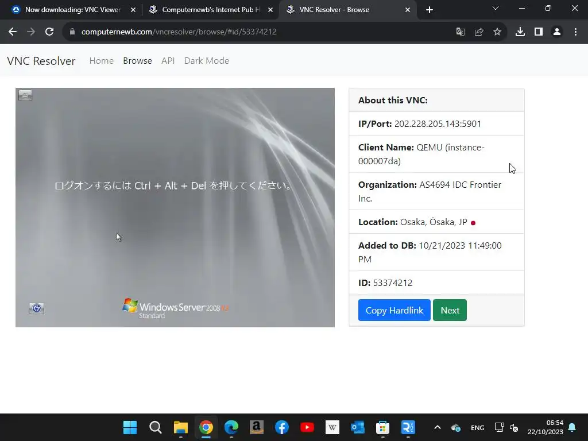Click the green Next button
The height and width of the screenshot is (441, 588).
450,310
